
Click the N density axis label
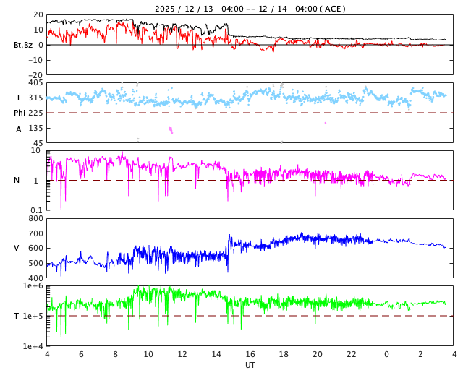pyautogui.click(x=17, y=180)
